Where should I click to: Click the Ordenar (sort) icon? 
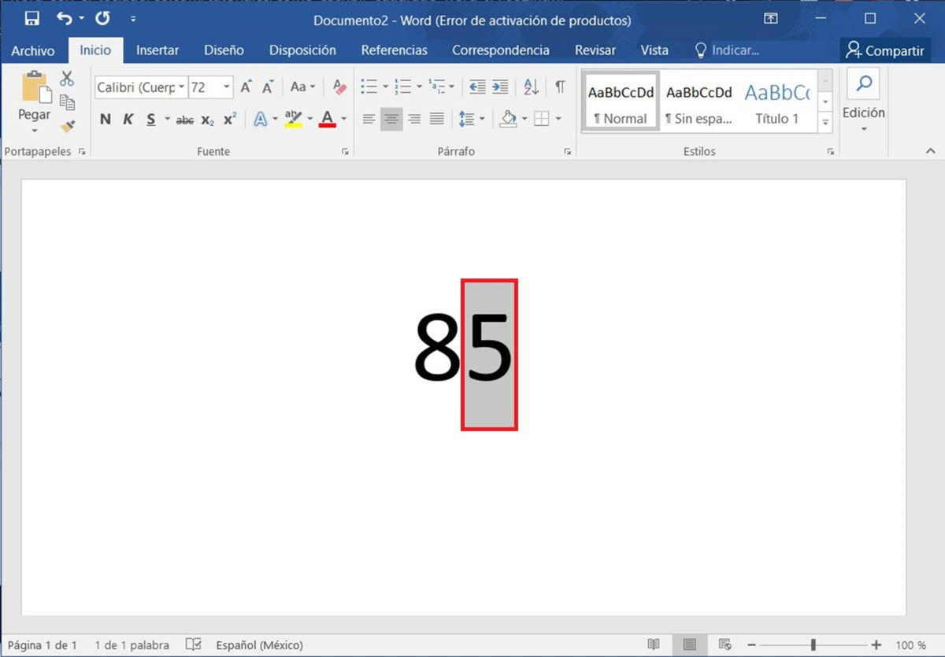530,87
